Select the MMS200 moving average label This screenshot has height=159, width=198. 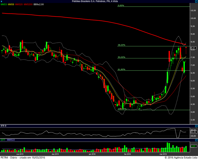tap(28, 4)
